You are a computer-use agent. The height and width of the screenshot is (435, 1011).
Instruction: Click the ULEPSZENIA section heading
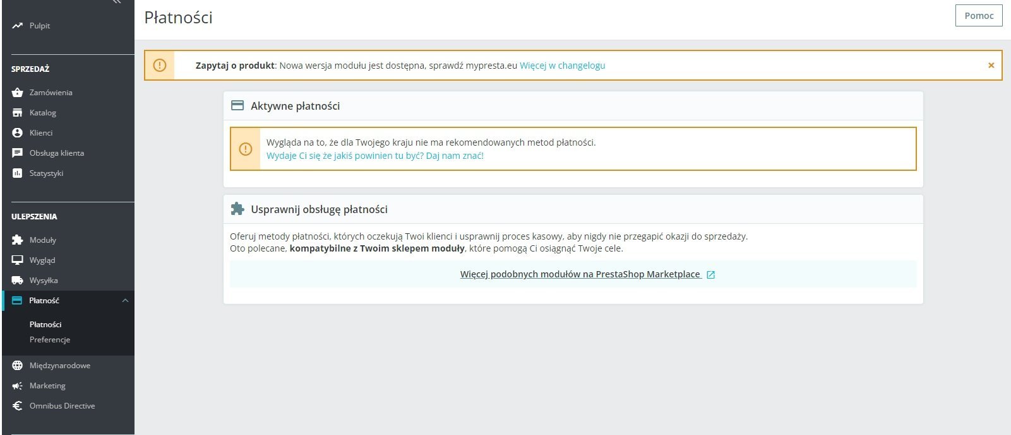(x=34, y=216)
